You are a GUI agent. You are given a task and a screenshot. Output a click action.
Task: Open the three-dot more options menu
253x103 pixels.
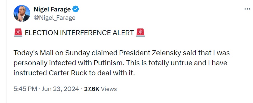(x=247, y=9)
